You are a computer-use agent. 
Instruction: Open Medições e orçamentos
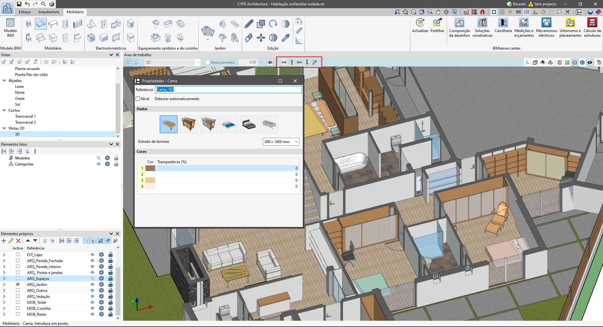[x=524, y=23]
